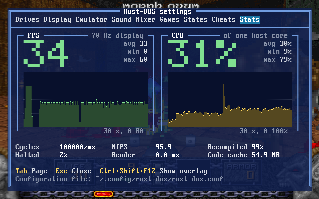
Task: Click the MIPS label
Action: [120, 147]
